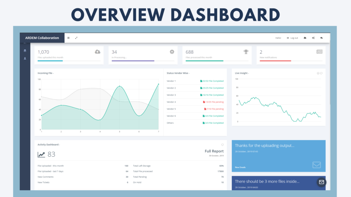Select Vendor 1 completed files status

click(211, 81)
